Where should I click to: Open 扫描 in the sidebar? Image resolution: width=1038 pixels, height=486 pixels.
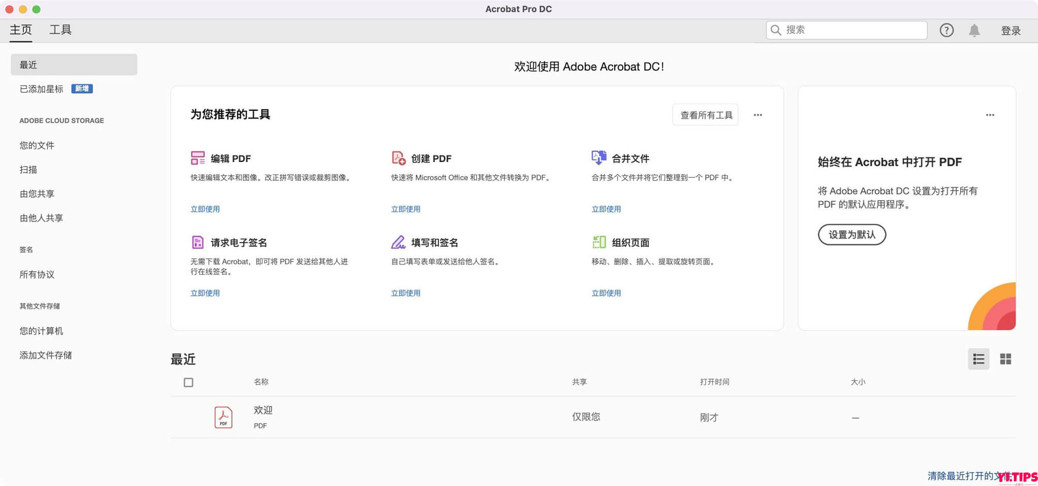click(28, 170)
